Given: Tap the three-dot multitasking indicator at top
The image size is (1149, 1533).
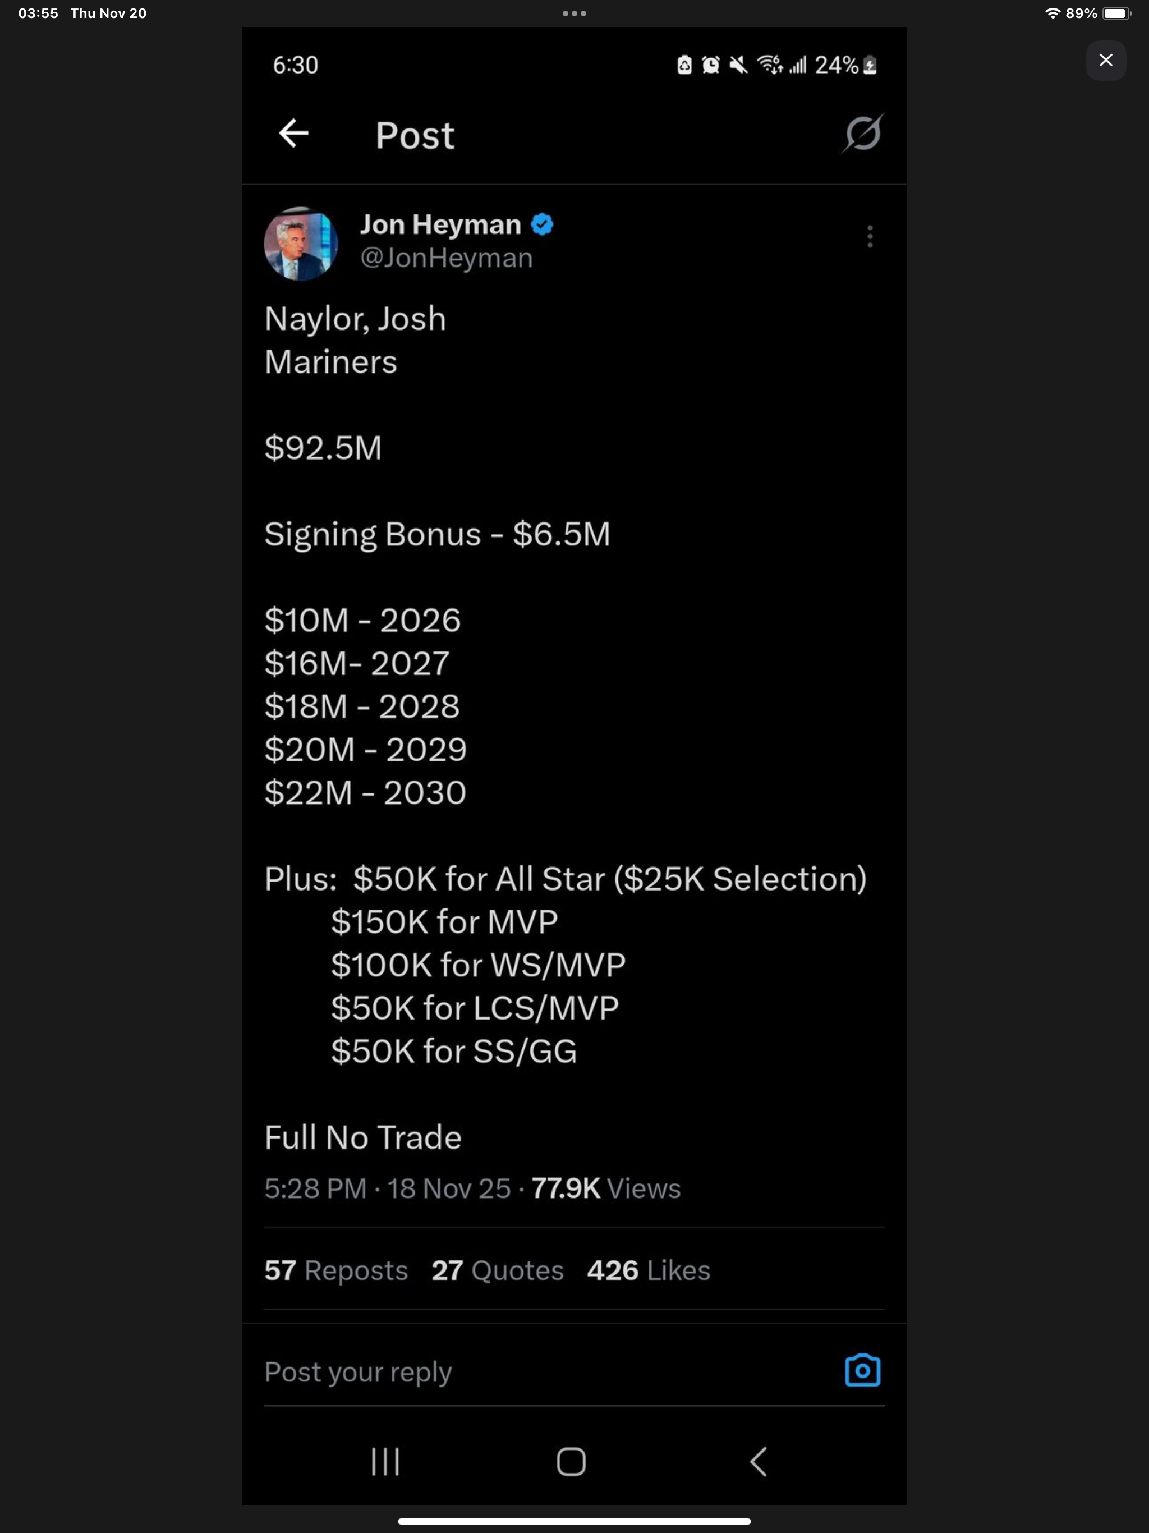Looking at the screenshot, I should [x=574, y=13].
